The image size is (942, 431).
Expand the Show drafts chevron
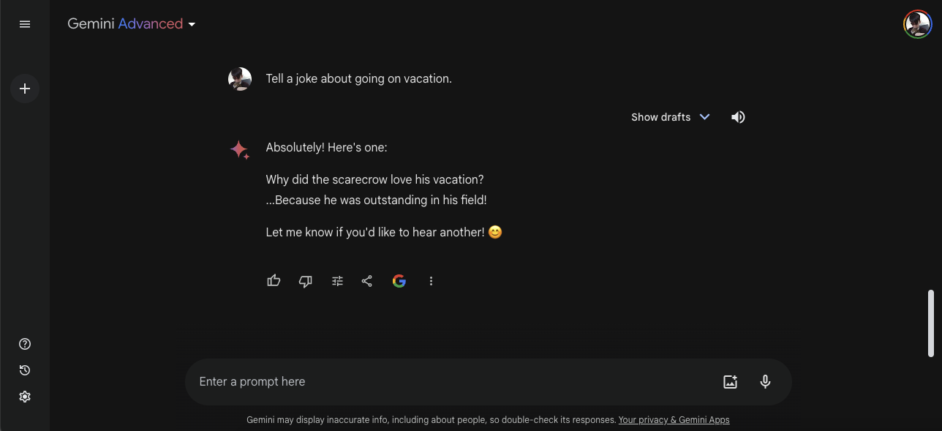(x=704, y=117)
